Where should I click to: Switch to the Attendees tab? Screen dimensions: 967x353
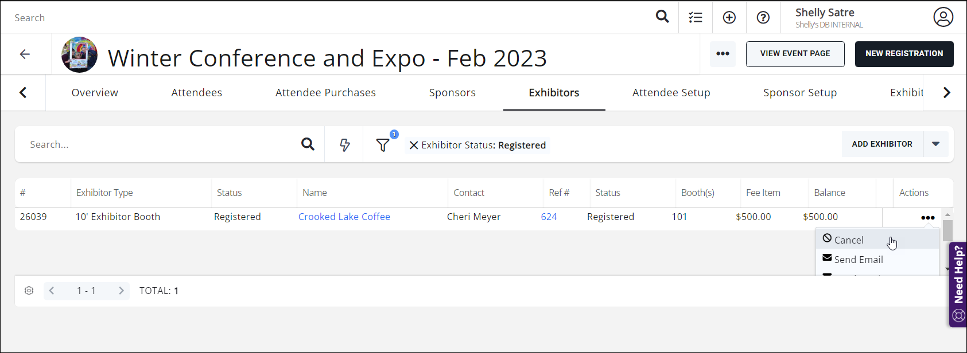(x=196, y=92)
